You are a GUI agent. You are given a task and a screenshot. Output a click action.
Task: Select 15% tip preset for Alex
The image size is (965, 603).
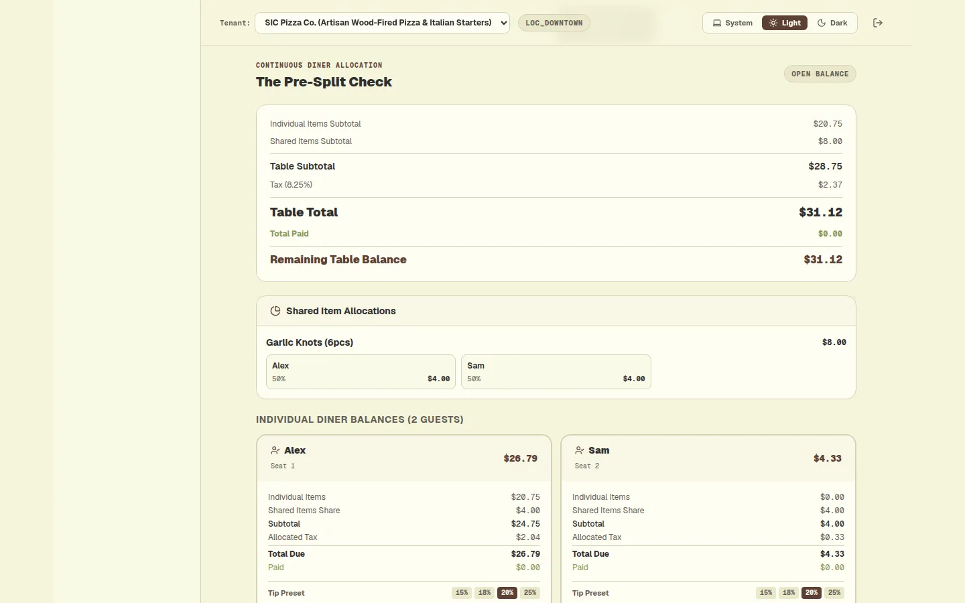point(462,593)
